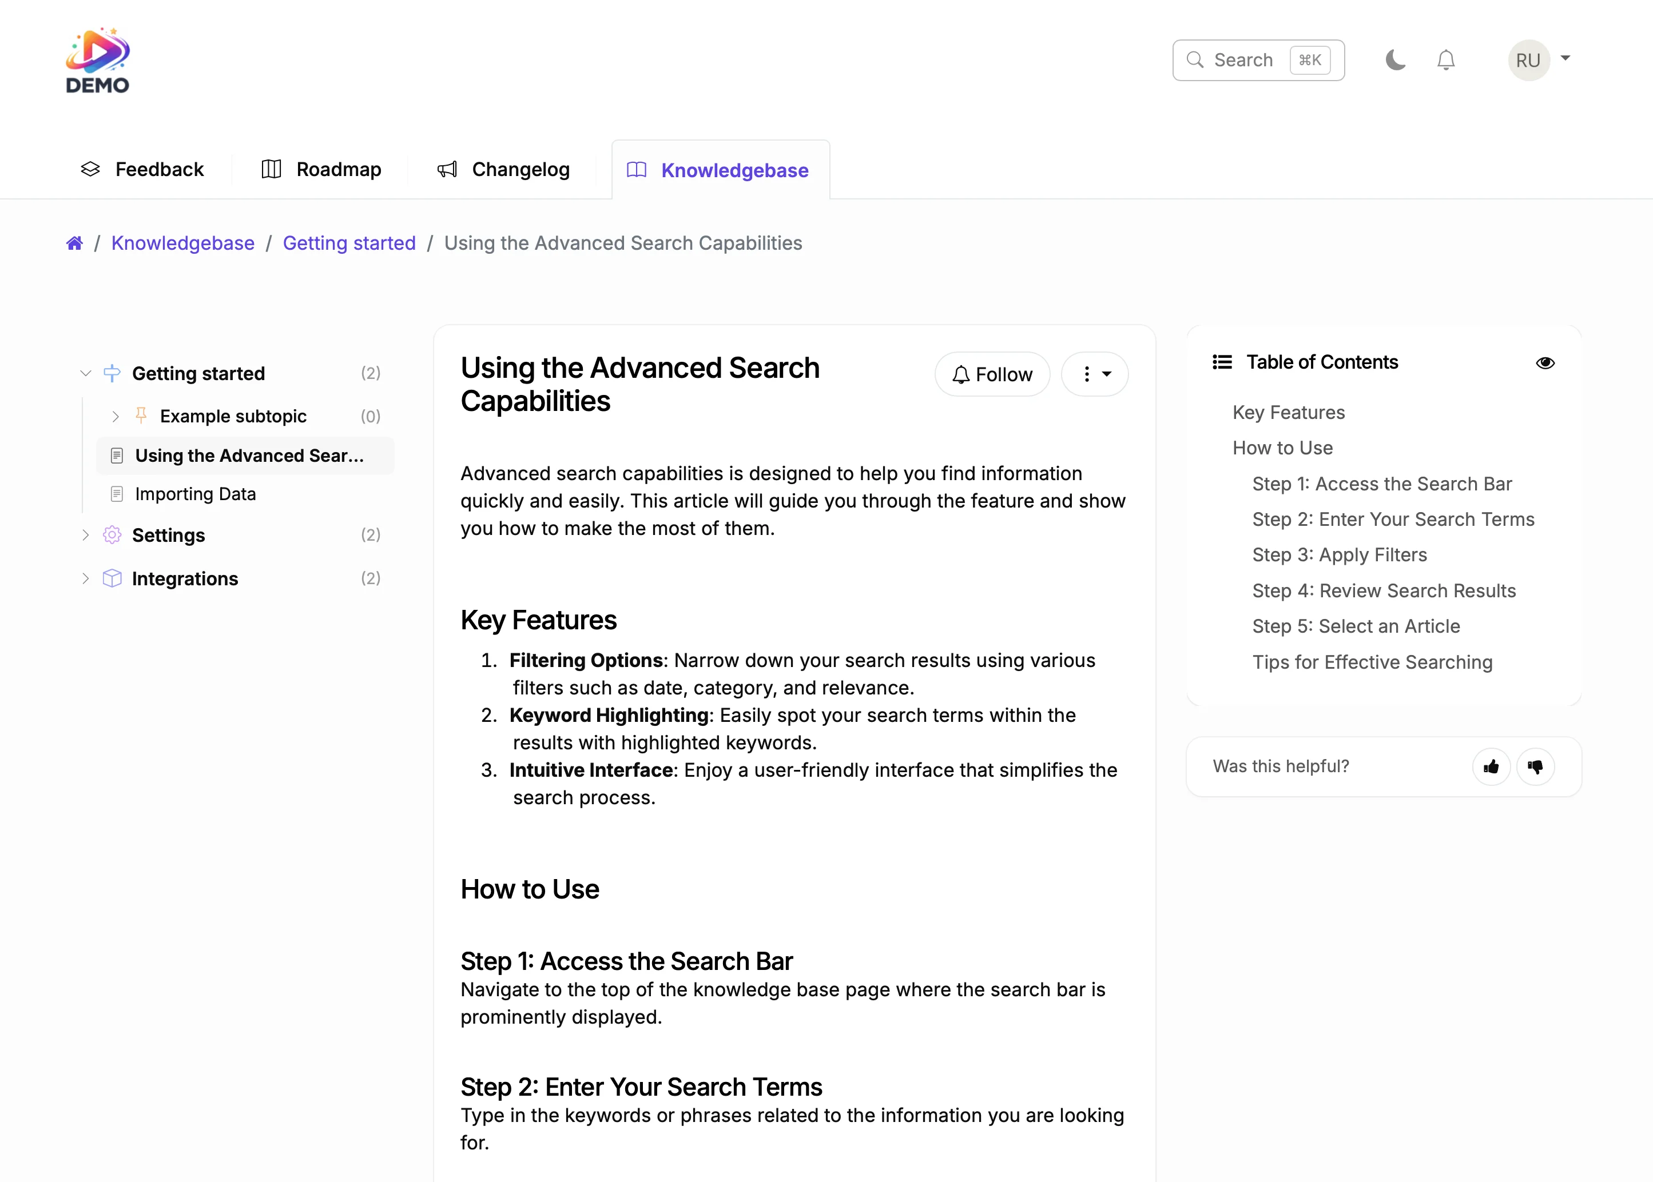Click the Search field at top

(x=1258, y=59)
